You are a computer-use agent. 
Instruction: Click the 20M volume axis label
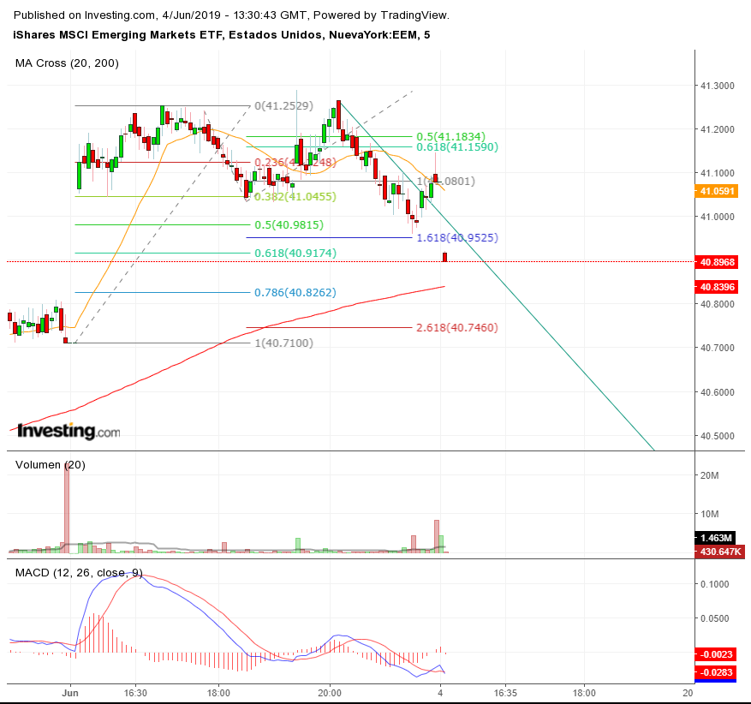click(709, 475)
